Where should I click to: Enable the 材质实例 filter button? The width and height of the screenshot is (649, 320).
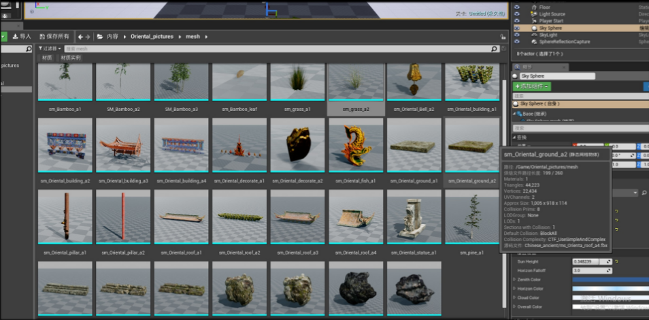pyautogui.click(x=71, y=58)
